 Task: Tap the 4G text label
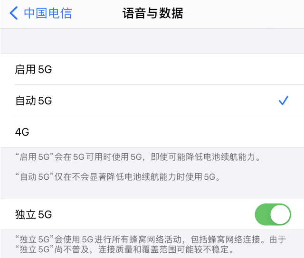point(22,132)
